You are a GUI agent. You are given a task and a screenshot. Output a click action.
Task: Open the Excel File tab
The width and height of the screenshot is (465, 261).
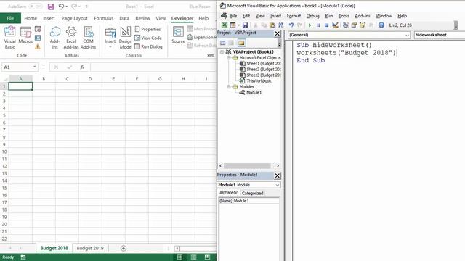click(x=10, y=18)
